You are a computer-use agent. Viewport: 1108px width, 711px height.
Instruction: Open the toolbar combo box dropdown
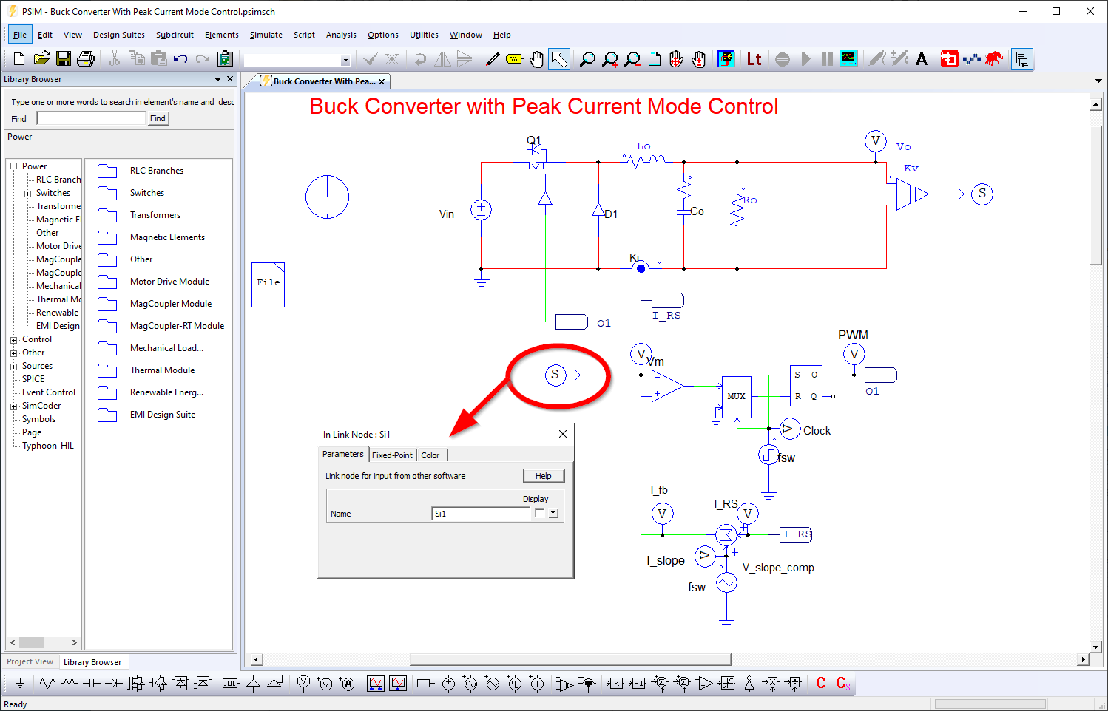click(345, 60)
